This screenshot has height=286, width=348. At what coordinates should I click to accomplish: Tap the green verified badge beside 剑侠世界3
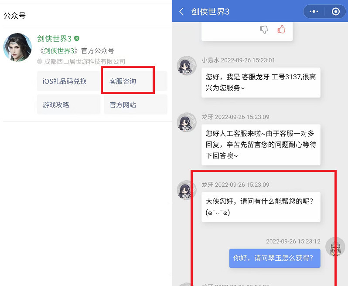tap(77, 39)
